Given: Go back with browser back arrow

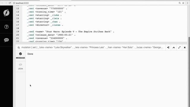Looking at the screenshot, I should click(x=2, y=3).
